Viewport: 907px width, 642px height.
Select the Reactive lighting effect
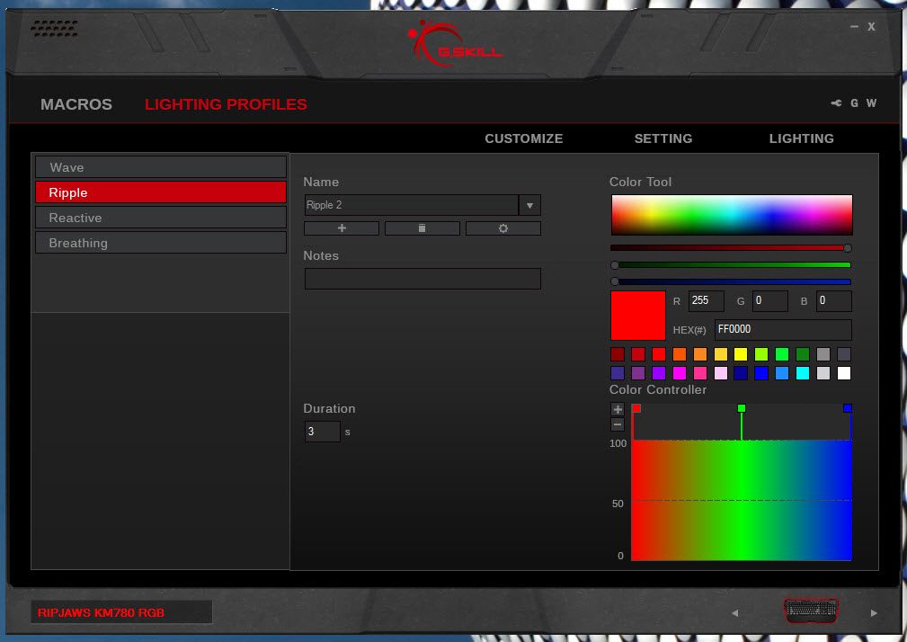(x=161, y=218)
